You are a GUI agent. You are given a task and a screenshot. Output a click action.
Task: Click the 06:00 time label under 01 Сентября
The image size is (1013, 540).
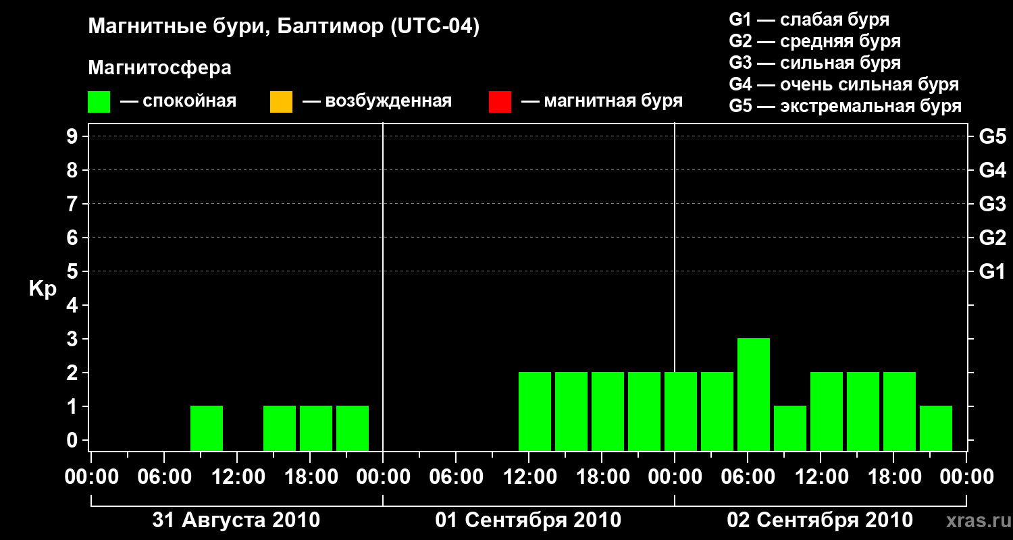(x=456, y=477)
